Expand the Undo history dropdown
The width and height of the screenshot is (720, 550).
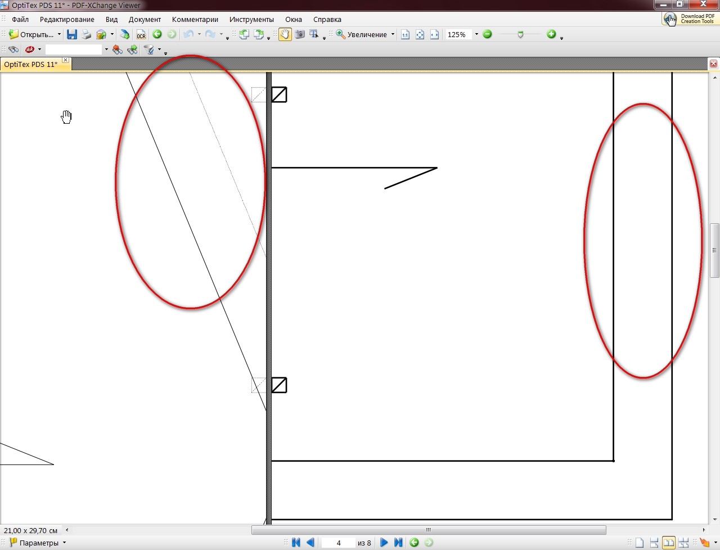tap(199, 34)
